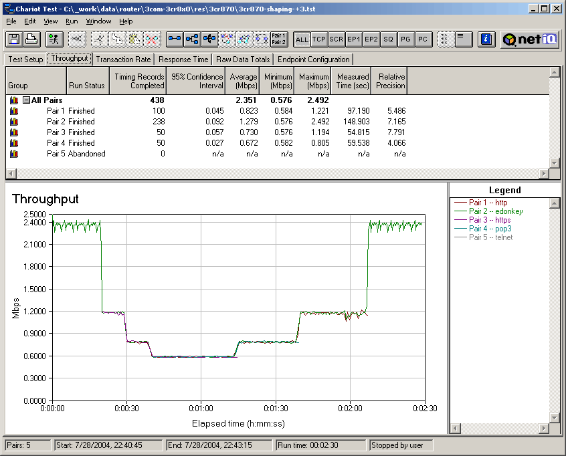Click the Print toolbar icon
The width and height of the screenshot is (566, 456).
click(30, 39)
